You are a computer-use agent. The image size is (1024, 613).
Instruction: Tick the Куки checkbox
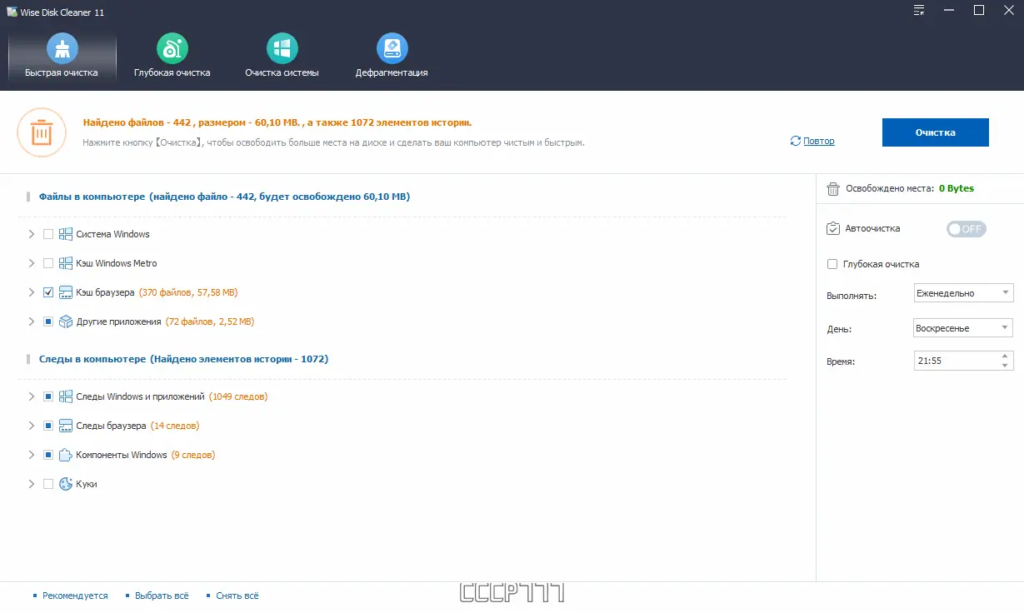pyautogui.click(x=48, y=484)
